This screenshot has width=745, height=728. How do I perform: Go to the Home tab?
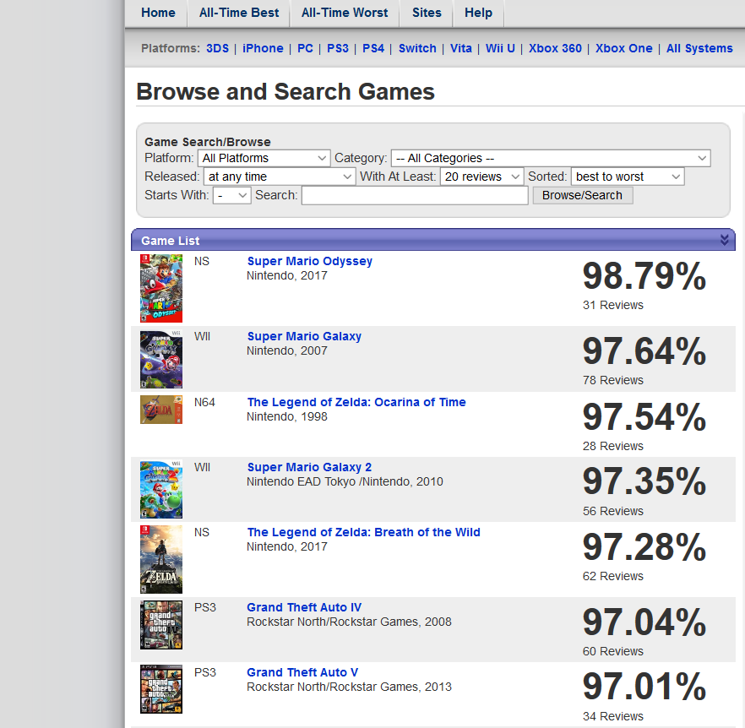pos(158,13)
